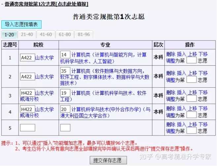Focus the reorder number field in row 3
This screenshot has height=166, width=217.
coord(191,99)
